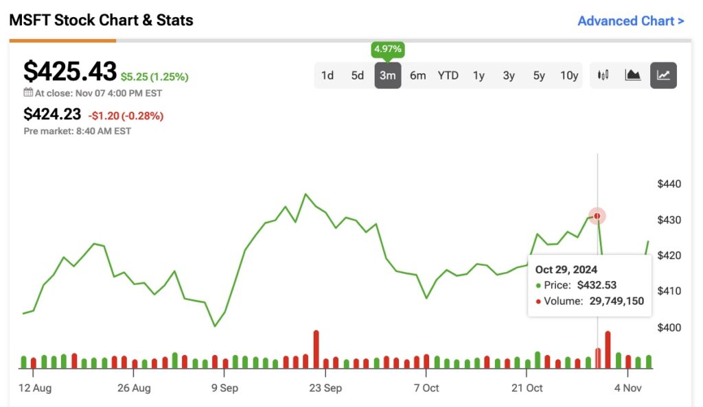Select the 5d time range
Screen dimensions: 703x407
coord(358,75)
